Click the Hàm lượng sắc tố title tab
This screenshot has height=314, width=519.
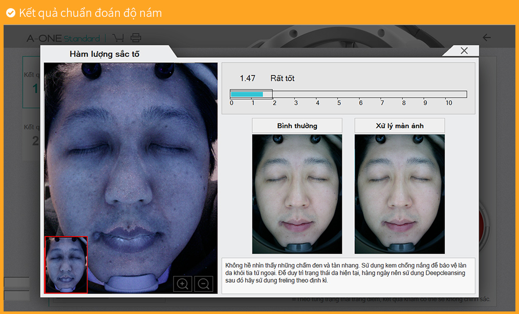click(x=104, y=54)
